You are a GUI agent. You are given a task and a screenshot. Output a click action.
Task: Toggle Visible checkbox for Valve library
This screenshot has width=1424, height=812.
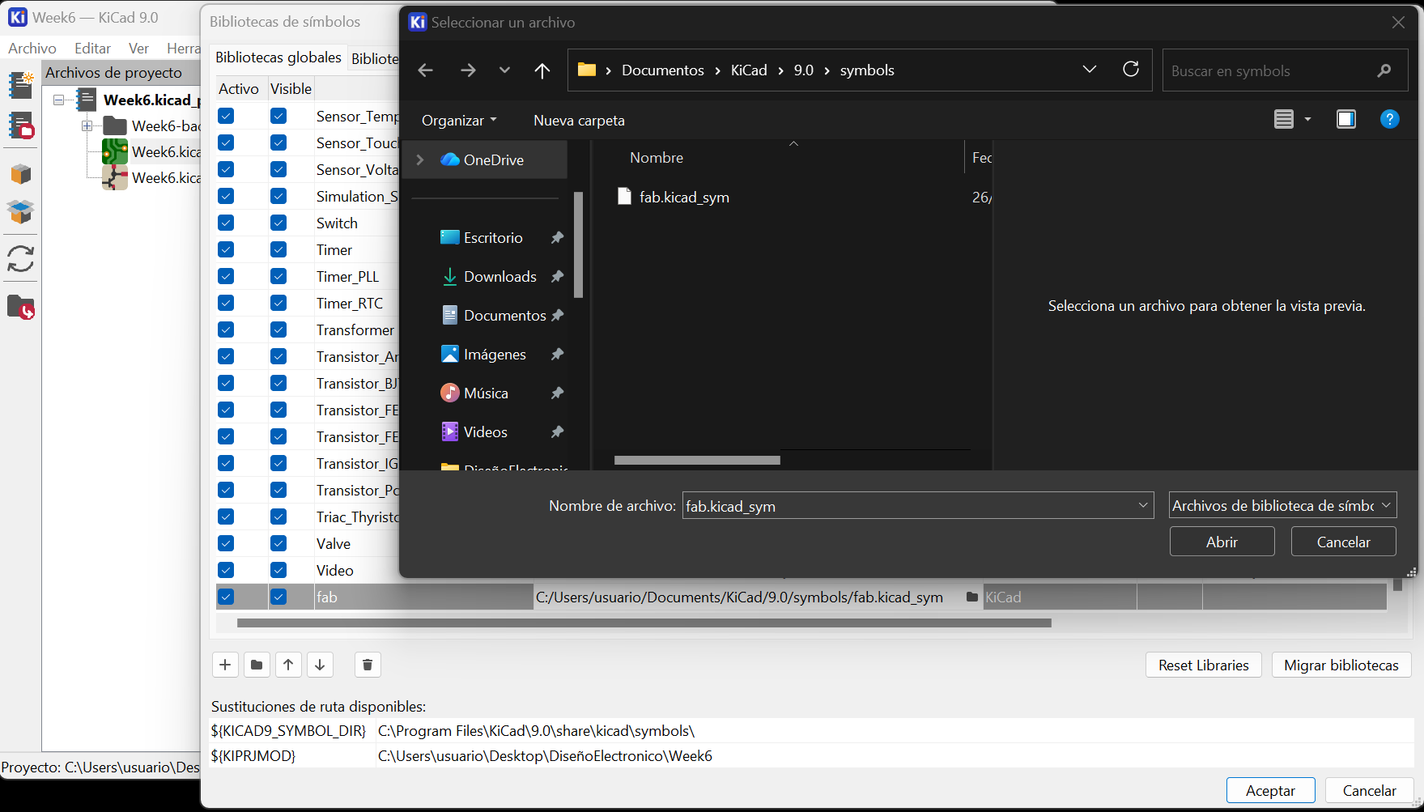pyautogui.click(x=278, y=543)
